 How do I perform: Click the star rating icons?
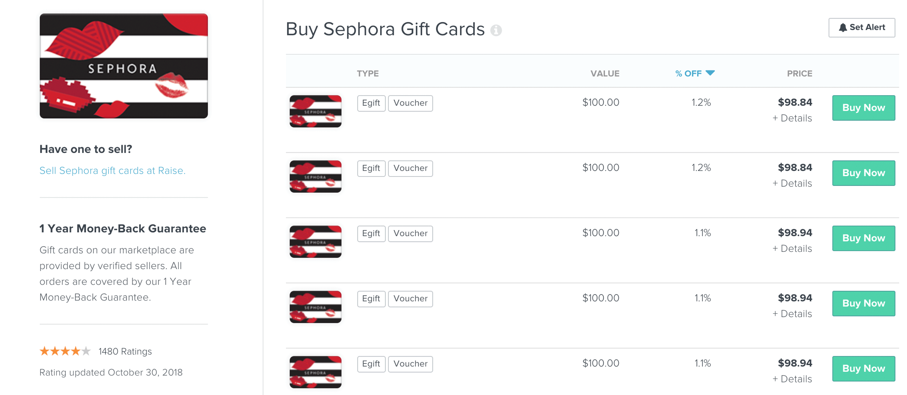(x=65, y=351)
